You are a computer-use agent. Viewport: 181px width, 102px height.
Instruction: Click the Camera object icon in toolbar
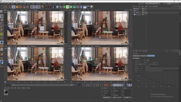point(88,7)
